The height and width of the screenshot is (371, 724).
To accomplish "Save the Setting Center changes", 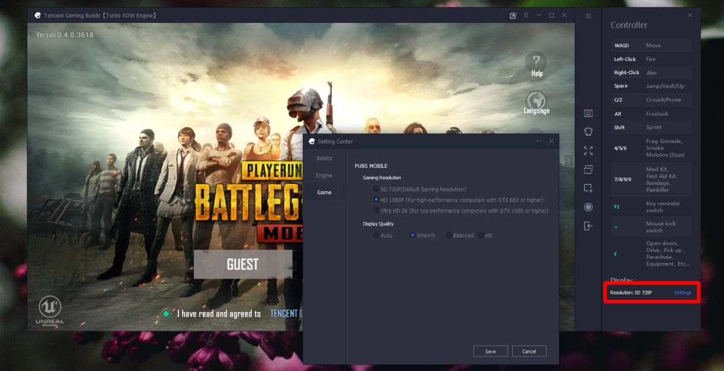I will point(491,351).
